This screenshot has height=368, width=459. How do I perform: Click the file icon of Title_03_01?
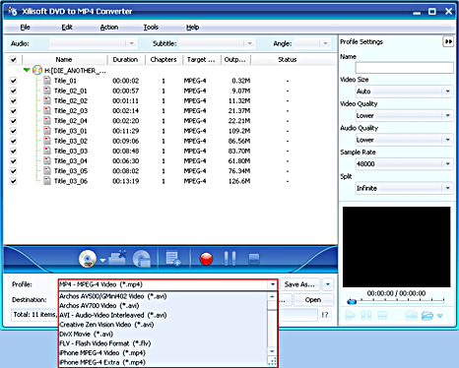[x=47, y=131]
